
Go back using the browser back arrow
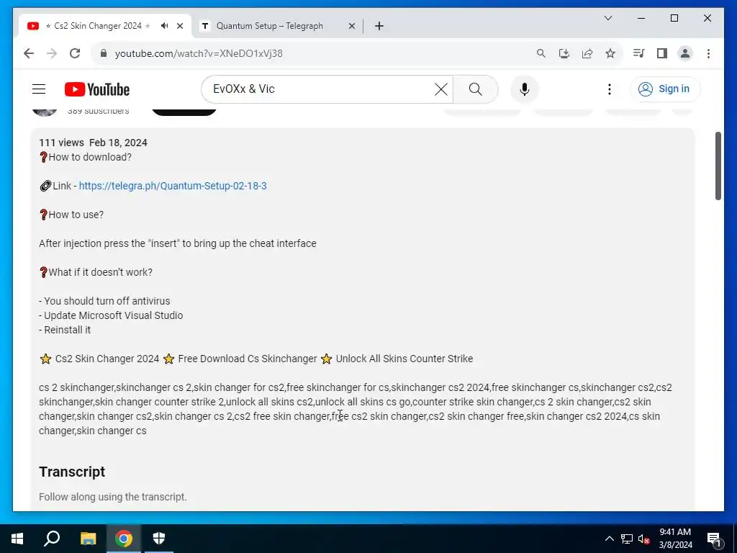point(29,53)
